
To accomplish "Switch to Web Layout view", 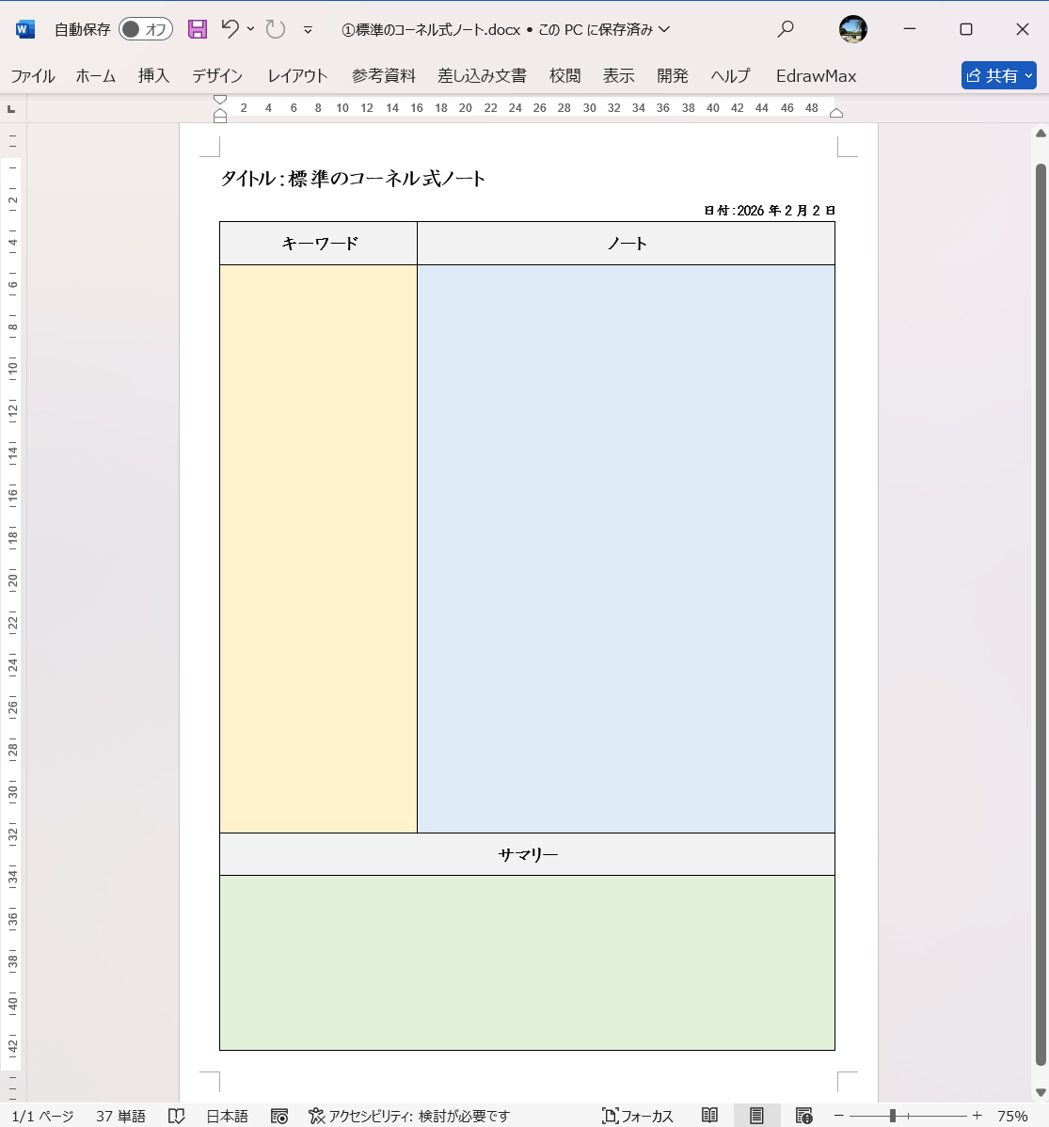I will point(803,1116).
